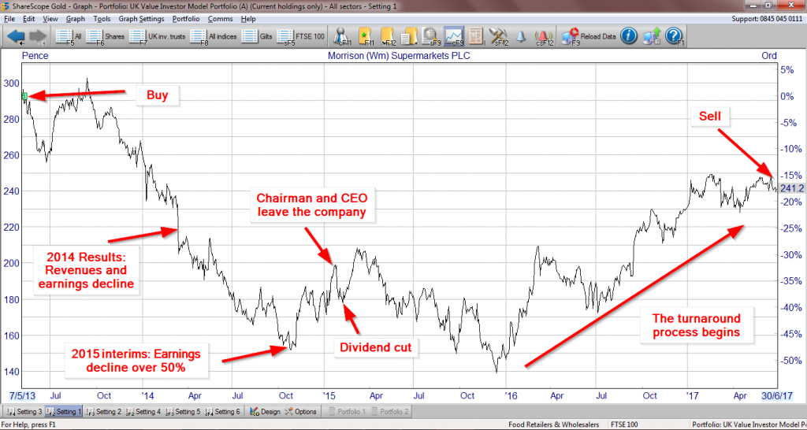Open the Portfolio menu
The width and height of the screenshot is (807, 430).
(x=186, y=19)
